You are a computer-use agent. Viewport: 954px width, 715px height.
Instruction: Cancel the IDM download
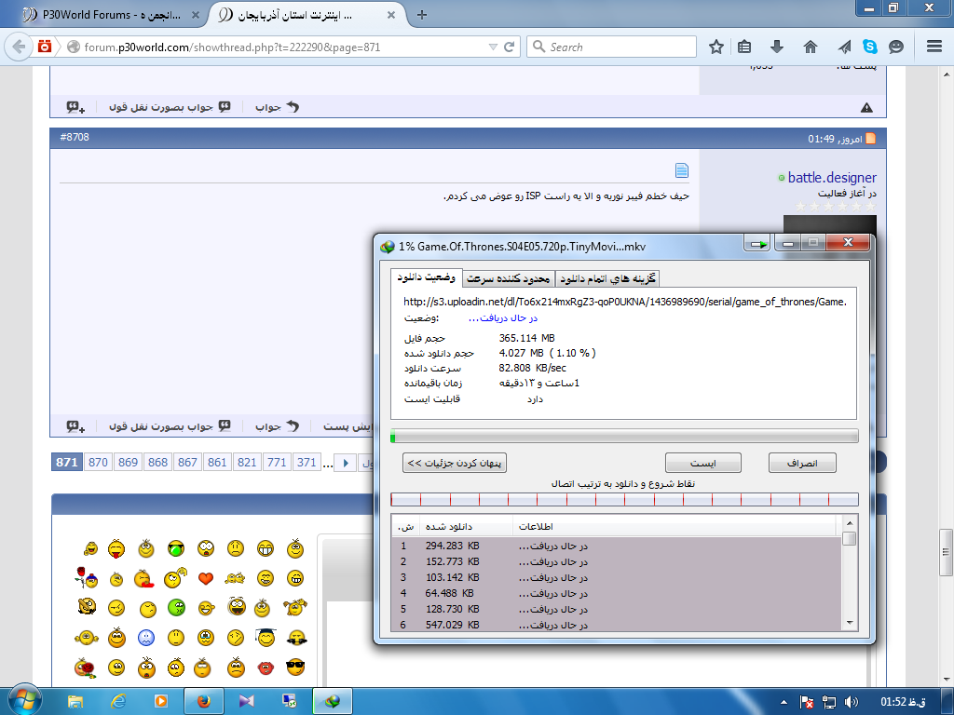(x=802, y=464)
